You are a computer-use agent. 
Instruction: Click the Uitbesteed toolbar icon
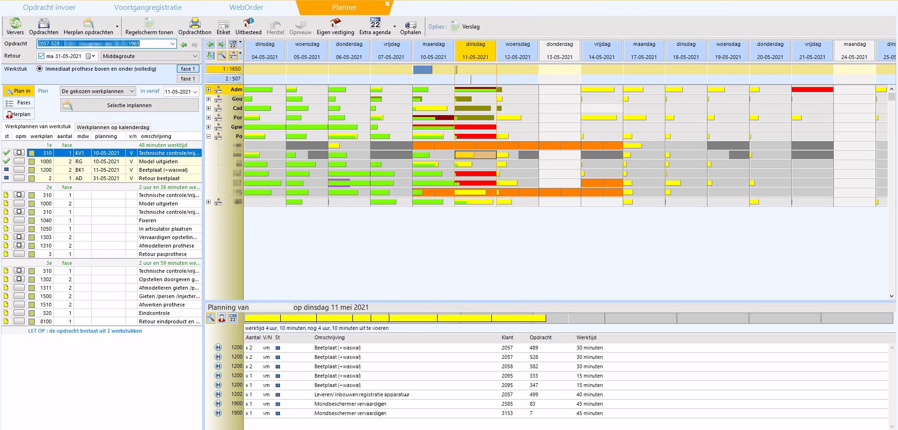point(248,23)
